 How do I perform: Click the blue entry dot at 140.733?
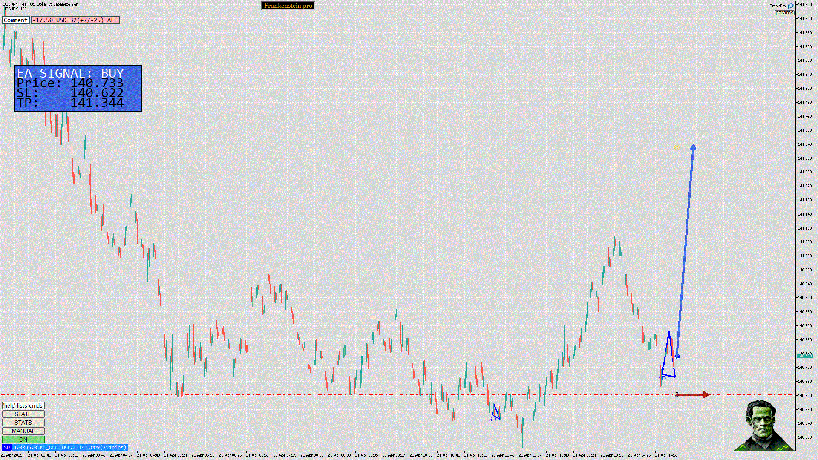tap(677, 356)
